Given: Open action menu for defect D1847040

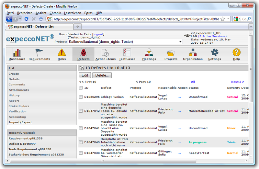Looking at the screenshot, I should point(179,142).
